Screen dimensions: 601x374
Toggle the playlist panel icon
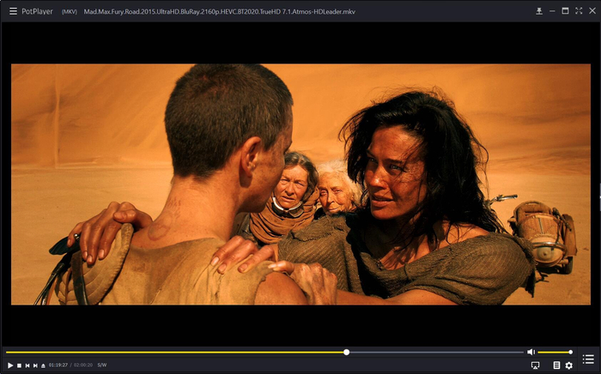(588, 359)
